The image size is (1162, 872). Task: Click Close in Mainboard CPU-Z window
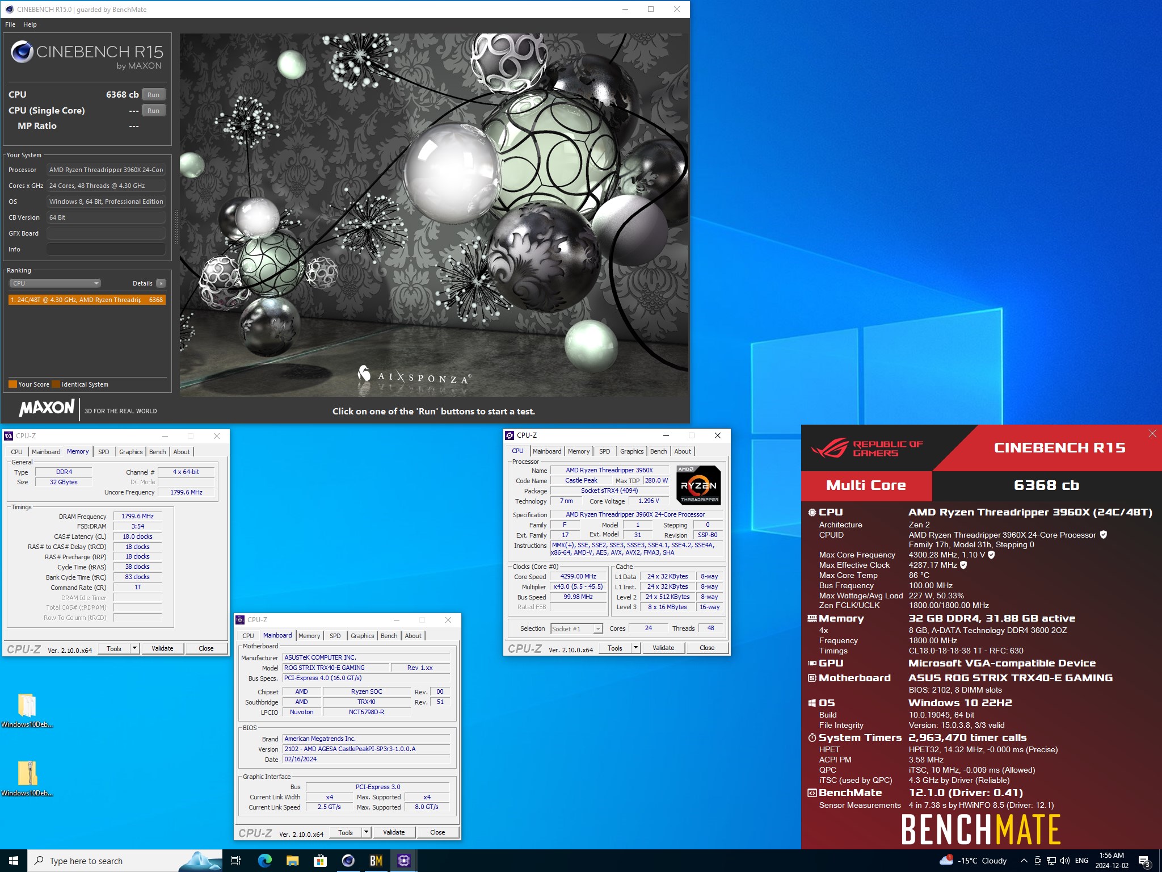(437, 832)
